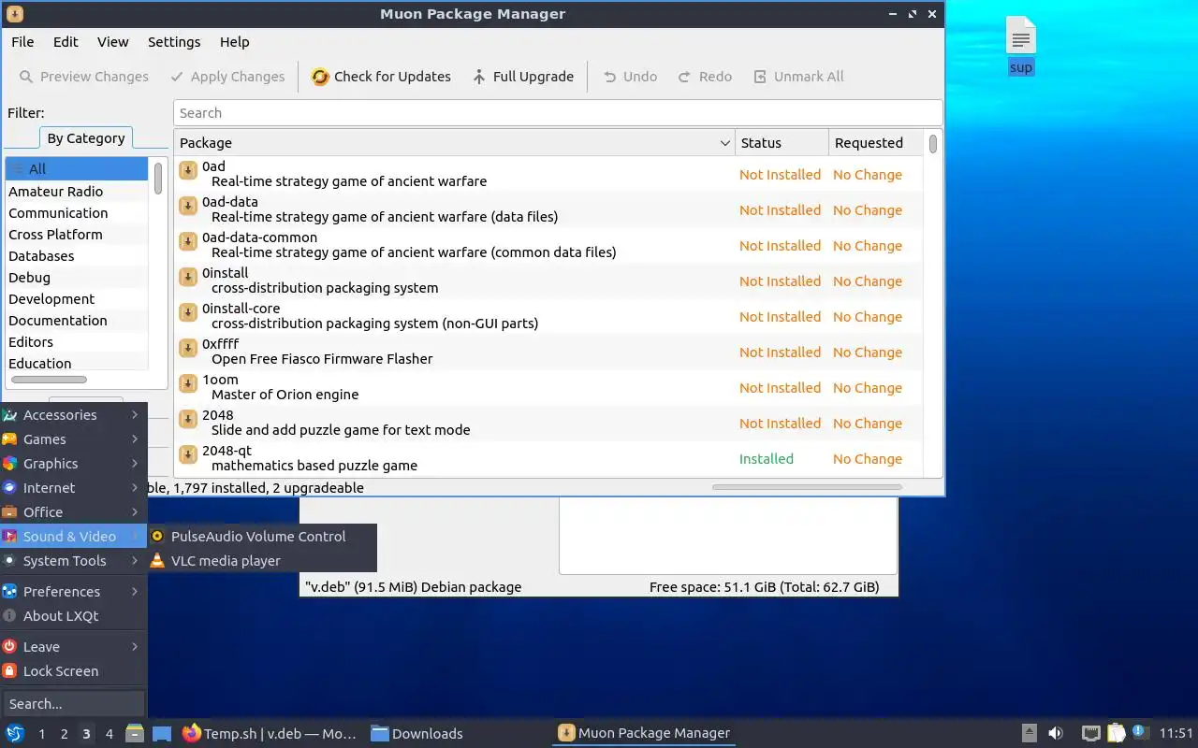The height and width of the screenshot is (748, 1198).
Task: Click the 0install-core package icon
Action: (187, 311)
